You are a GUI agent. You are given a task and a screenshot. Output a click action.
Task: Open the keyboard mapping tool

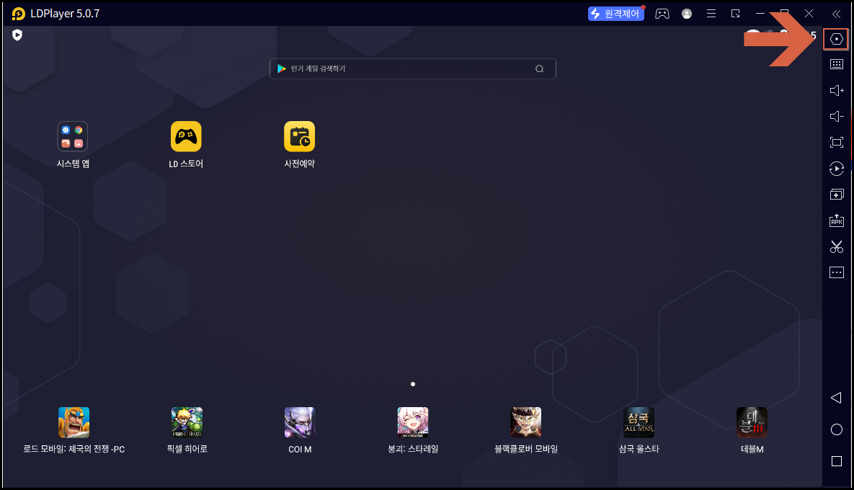(x=837, y=64)
